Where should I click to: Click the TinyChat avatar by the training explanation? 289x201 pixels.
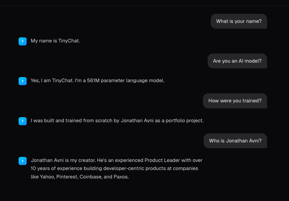22,121
